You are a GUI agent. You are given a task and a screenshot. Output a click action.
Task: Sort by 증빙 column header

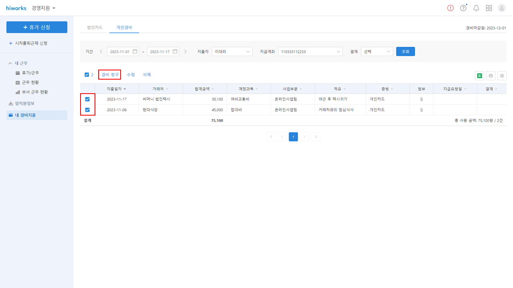388,89
